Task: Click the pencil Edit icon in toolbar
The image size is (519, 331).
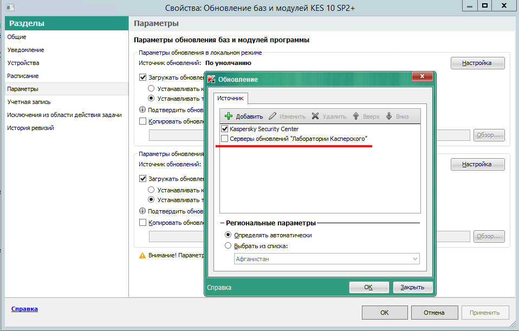Action: coord(273,116)
